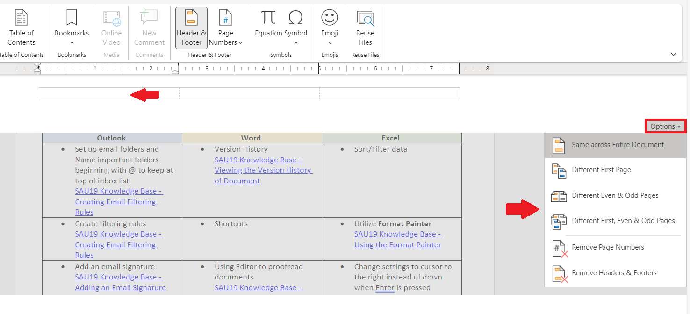Image resolution: width=690 pixels, height=314 pixels.
Task: Select the Header & Footer ribbon button
Action: (191, 28)
